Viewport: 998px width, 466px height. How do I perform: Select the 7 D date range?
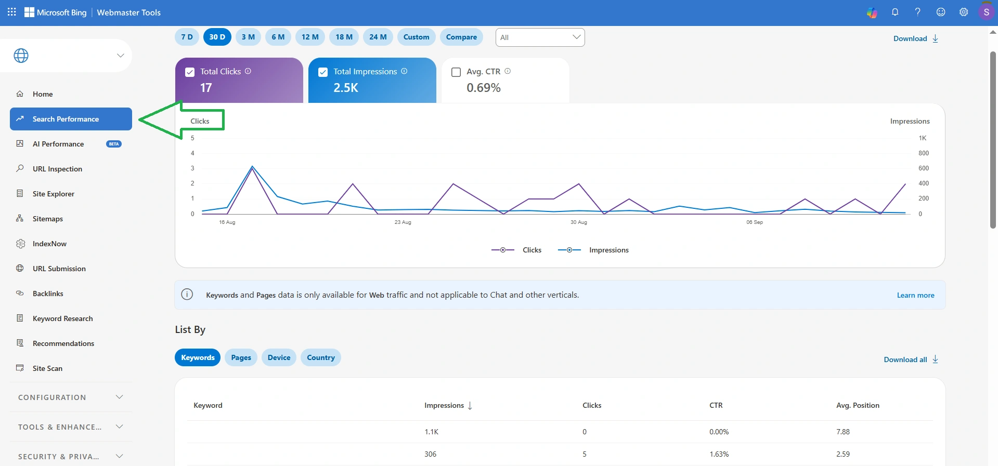point(187,37)
